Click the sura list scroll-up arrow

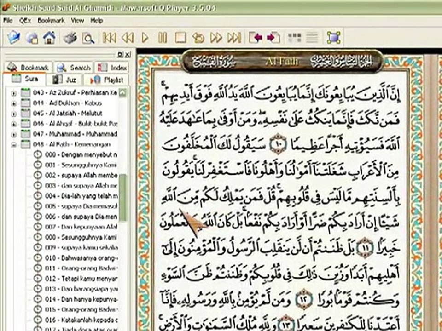[122, 93]
